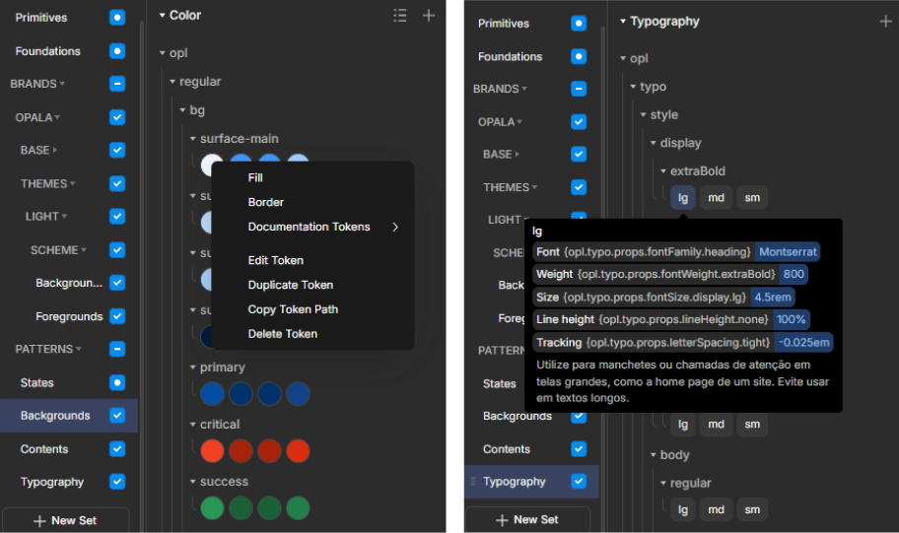Image resolution: width=899 pixels, height=533 pixels.
Task: Select Delete Token in the context menu
Action: pyautogui.click(x=282, y=334)
